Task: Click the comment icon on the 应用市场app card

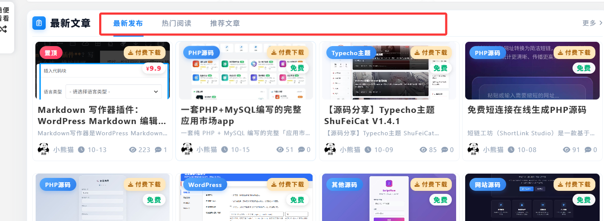Action: pos(301,150)
